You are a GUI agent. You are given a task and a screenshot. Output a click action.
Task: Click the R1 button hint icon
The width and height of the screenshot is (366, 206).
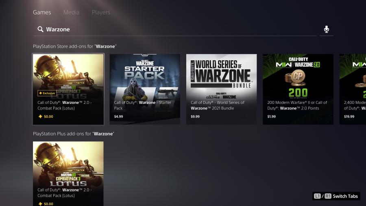(x=328, y=196)
